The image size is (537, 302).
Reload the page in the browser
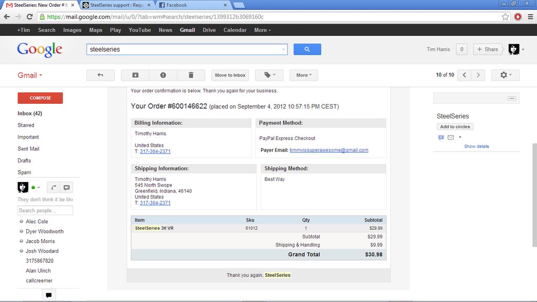point(30,17)
